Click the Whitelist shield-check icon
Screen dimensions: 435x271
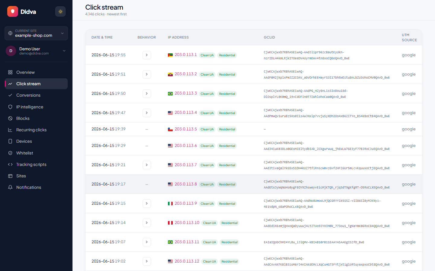(x=10, y=153)
